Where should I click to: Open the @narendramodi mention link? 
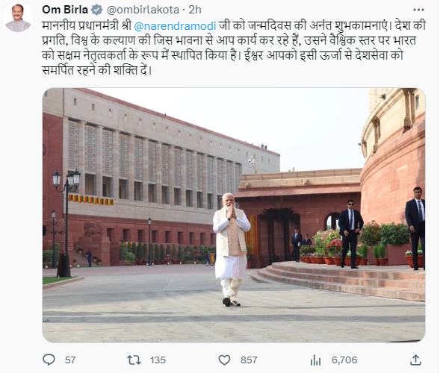(175, 26)
